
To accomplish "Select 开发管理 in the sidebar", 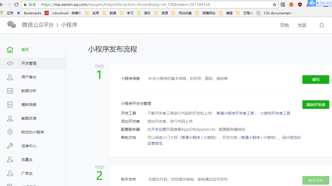I will [33, 63].
